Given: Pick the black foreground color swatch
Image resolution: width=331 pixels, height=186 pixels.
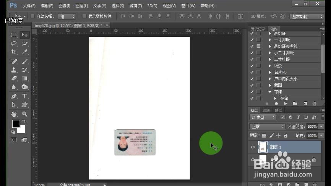Looking at the screenshot, I should 16,124.
